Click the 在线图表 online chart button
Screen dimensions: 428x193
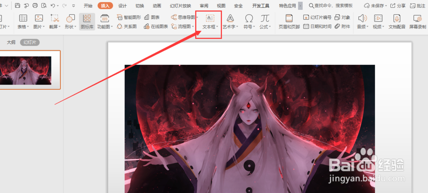click(x=156, y=26)
